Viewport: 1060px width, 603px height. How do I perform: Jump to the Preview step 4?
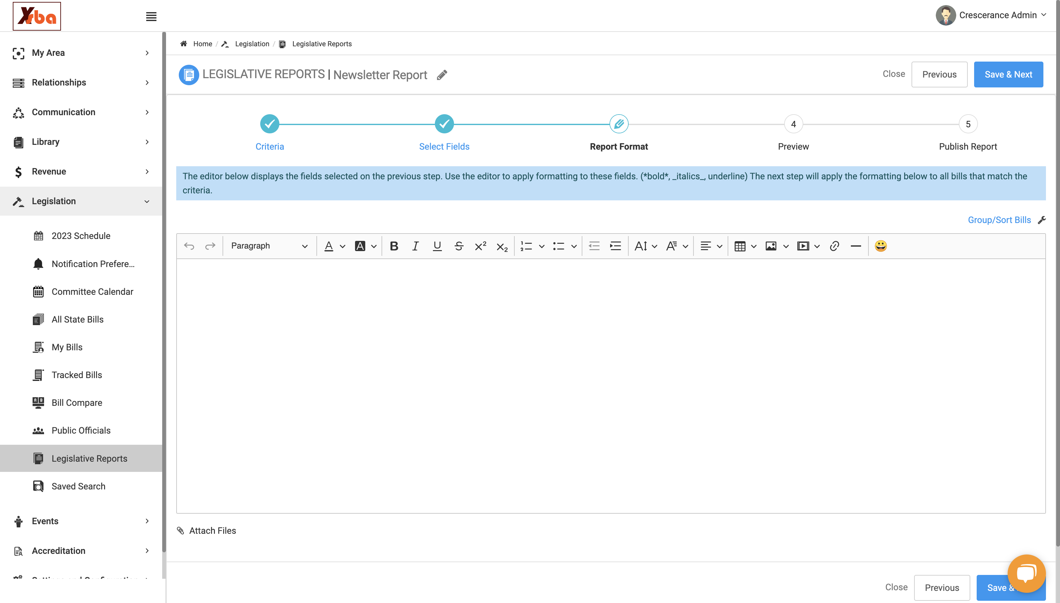pos(793,124)
